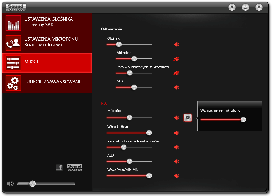Click the Głośniki label

[x=114, y=38]
